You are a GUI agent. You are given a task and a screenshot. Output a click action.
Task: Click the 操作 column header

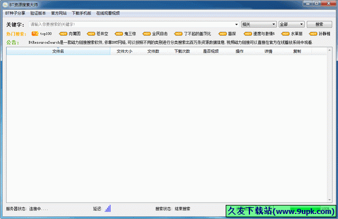click(x=239, y=51)
